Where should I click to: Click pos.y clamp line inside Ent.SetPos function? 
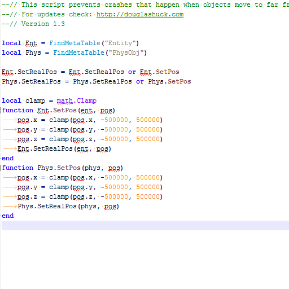coord(90,130)
